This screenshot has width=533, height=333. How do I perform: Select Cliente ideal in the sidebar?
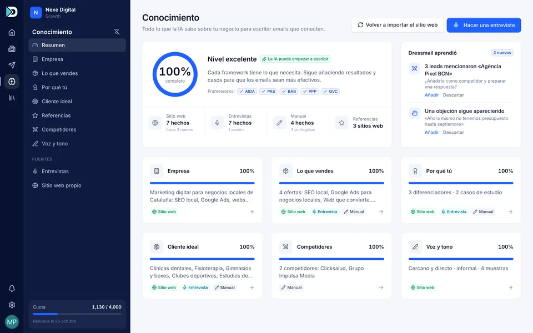(77, 101)
